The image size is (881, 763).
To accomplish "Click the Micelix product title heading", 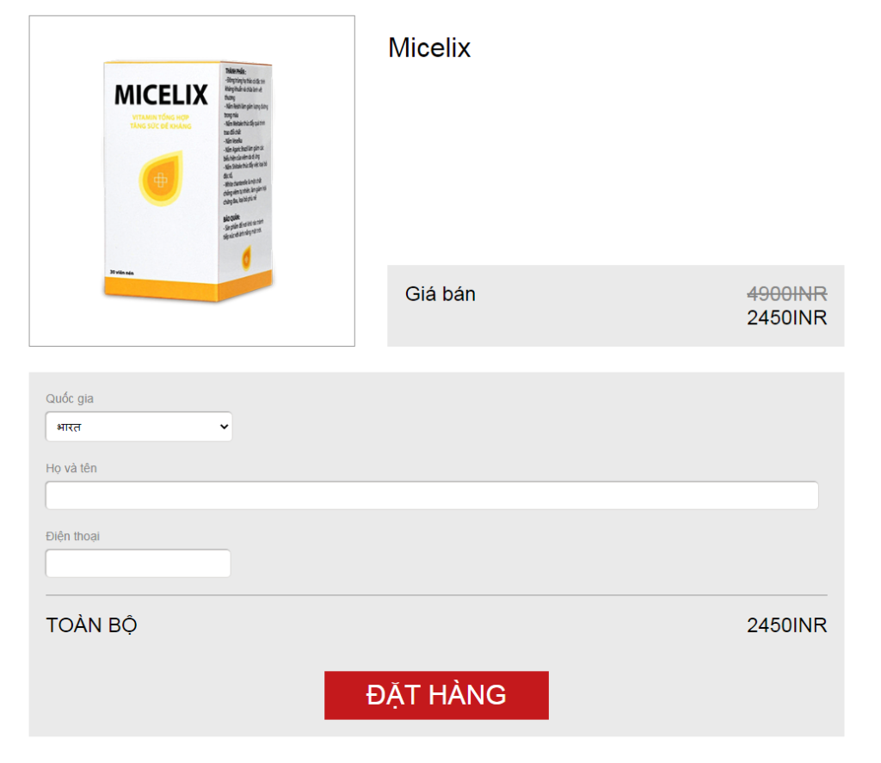I will [x=429, y=47].
